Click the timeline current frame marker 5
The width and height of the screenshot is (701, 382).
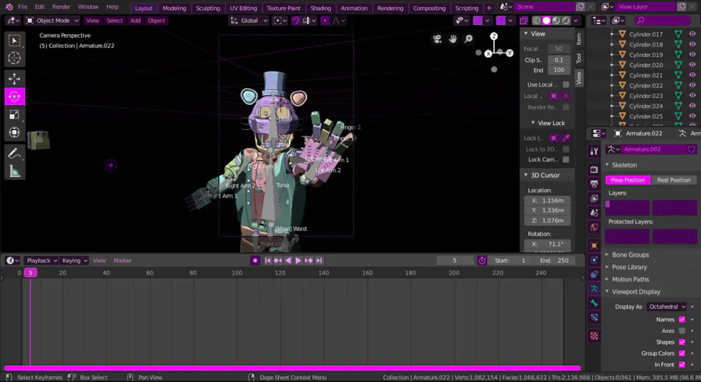(30, 272)
